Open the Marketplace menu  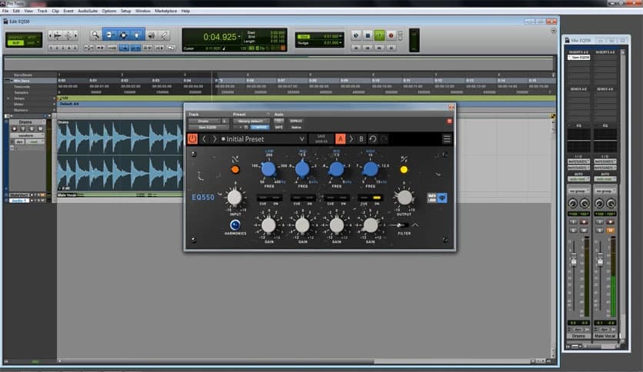tap(165, 11)
